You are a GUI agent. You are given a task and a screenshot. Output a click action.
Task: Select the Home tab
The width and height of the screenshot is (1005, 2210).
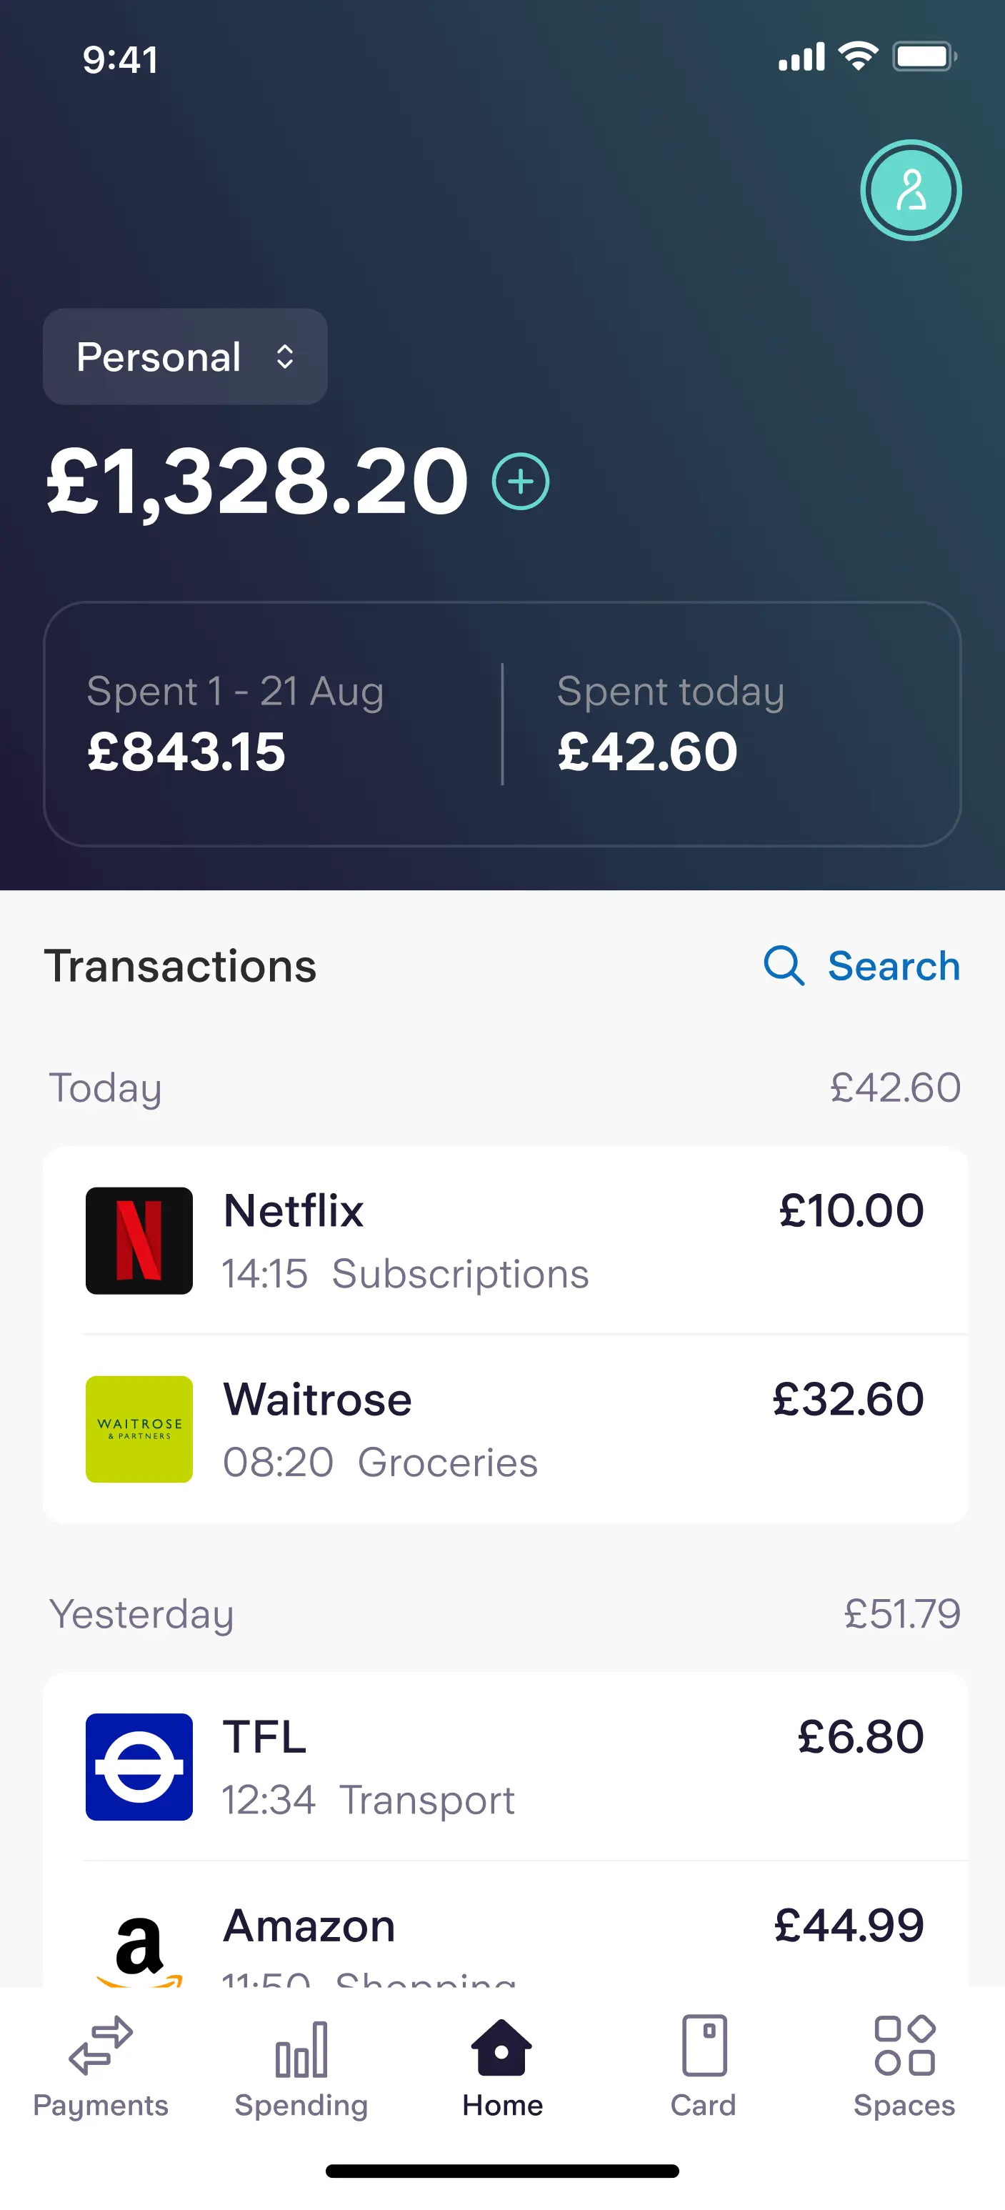click(503, 2068)
